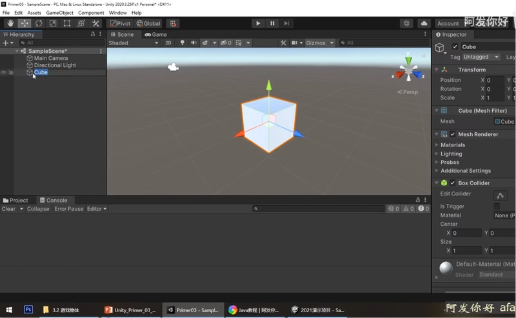This screenshot has width=516, height=318.
Task: Toggle scene audio speaker icon
Action: click(193, 43)
